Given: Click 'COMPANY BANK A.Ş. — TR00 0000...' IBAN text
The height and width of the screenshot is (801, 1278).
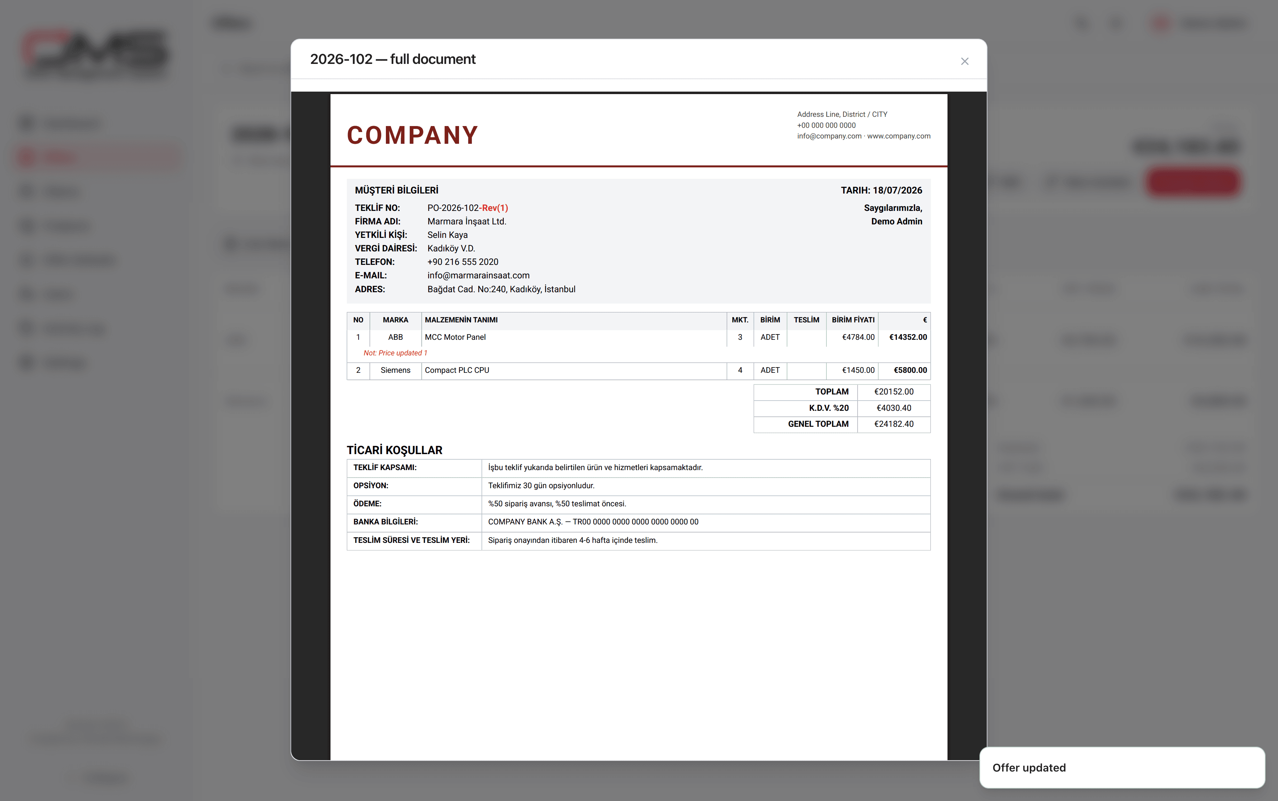Looking at the screenshot, I should (x=592, y=522).
